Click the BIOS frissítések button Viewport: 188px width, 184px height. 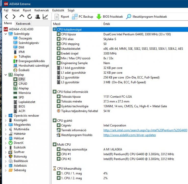tap(110, 17)
